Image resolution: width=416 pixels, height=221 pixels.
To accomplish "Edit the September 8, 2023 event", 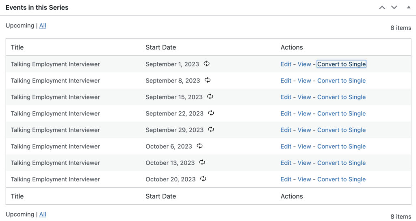I will [x=286, y=81].
